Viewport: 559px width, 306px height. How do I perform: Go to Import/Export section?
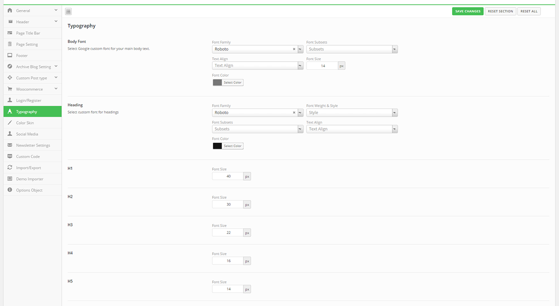pyautogui.click(x=33, y=168)
